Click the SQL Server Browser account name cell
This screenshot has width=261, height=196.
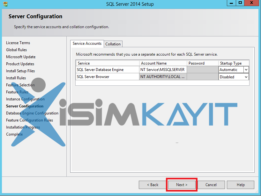163,77
